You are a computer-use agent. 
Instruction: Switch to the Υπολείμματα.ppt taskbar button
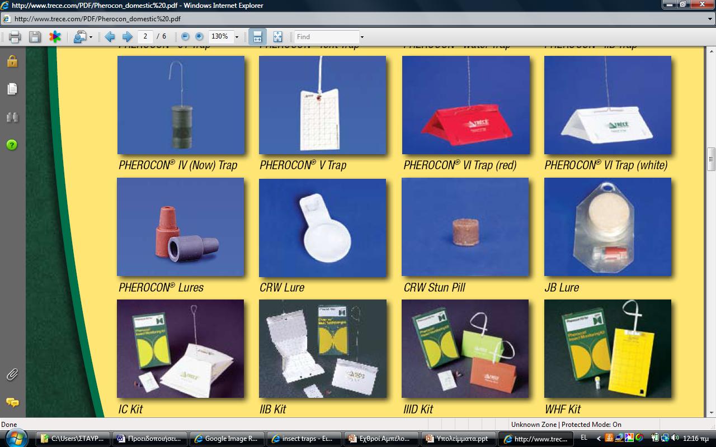(457, 439)
